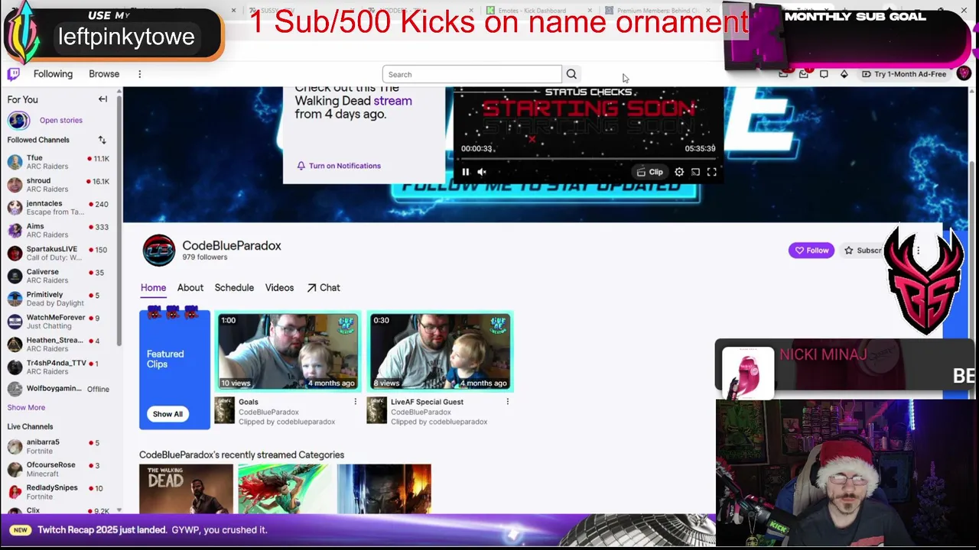Click the Walking Dead stream link
Screen dimensions: 979x550
click(392, 101)
